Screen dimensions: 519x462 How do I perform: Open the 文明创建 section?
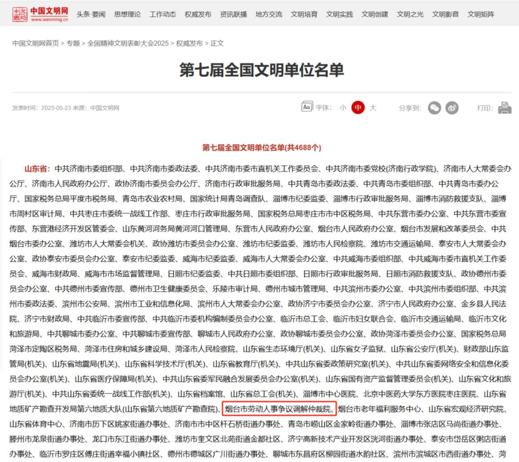[x=375, y=14]
